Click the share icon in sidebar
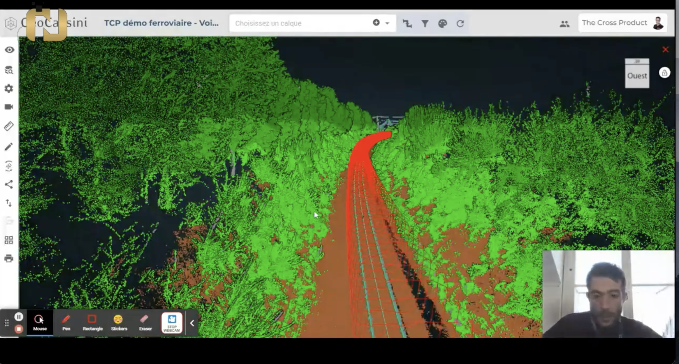The image size is (679, 364). click(9, 184)
